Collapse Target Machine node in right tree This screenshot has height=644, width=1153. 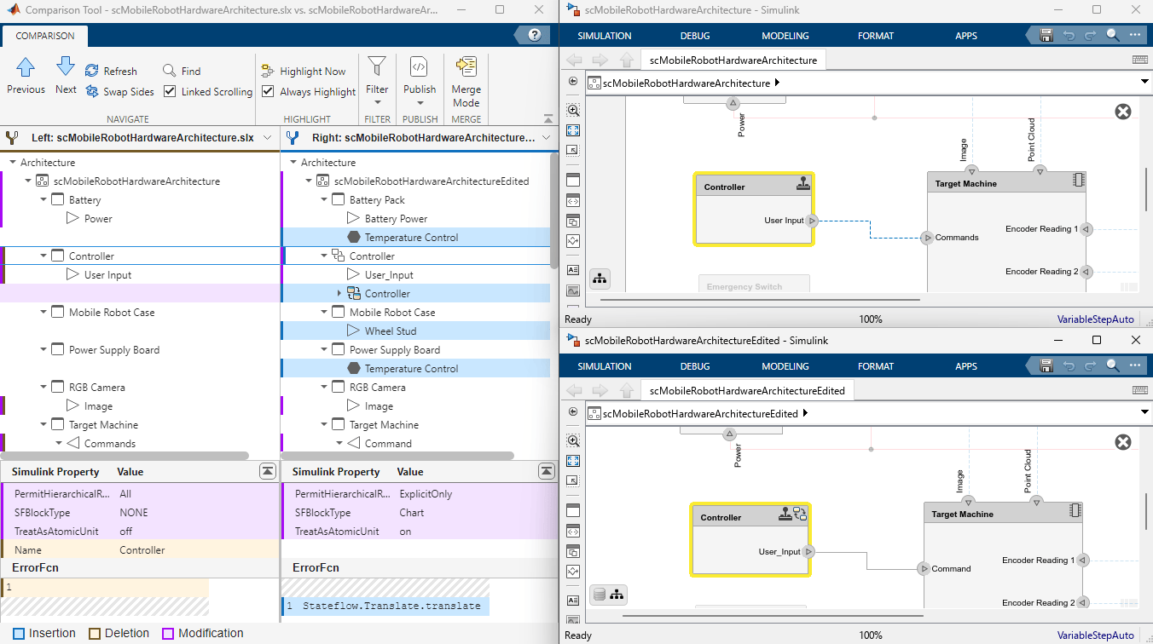pos(325,424)
